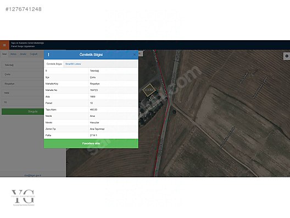Click the green Sorgula button

(23, 111)
